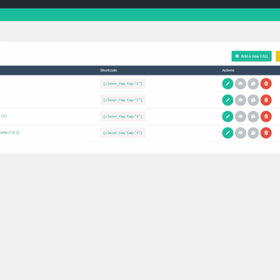Edit the FAQ with shortcode faq="1"
The width and height of the screenshot is (280, 280).
227,83
